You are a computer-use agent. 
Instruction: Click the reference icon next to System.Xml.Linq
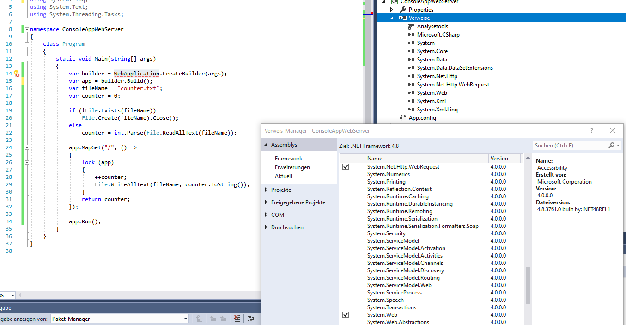point(411,110)
